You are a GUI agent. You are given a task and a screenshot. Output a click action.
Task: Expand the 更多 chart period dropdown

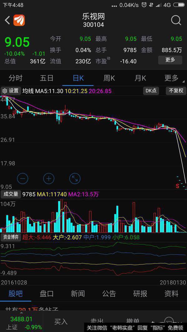172,78
